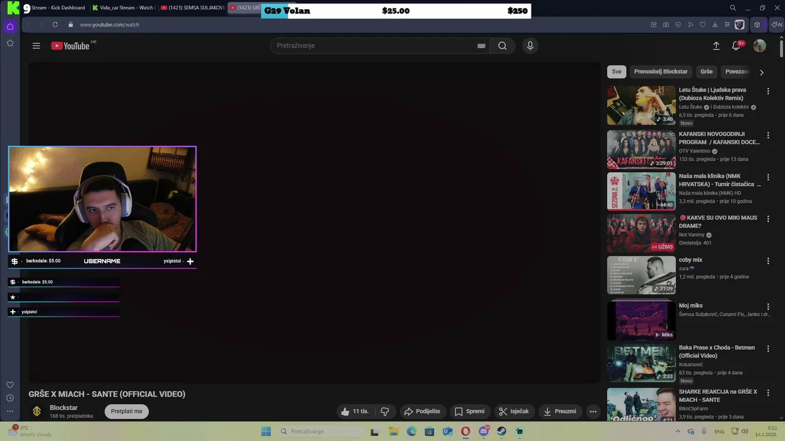
Task: Open Letu Štuke Ljudska prava thumbnail
Action: 641,105
